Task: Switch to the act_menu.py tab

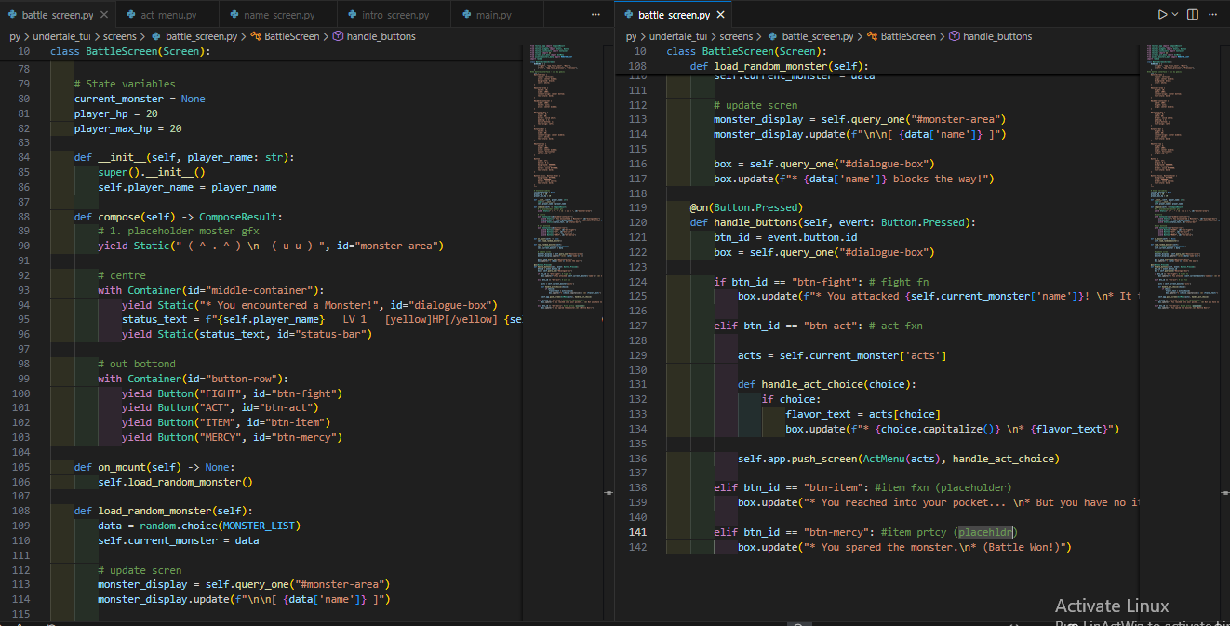Action: pyautogui.click(x=167, y=15)
